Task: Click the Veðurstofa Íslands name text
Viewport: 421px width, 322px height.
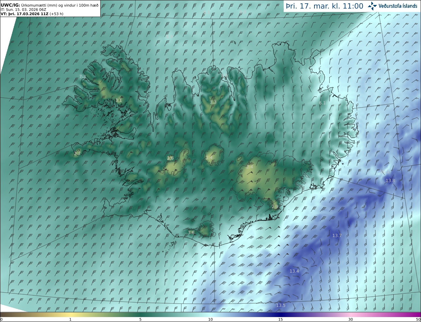Action: coord(398,6)
